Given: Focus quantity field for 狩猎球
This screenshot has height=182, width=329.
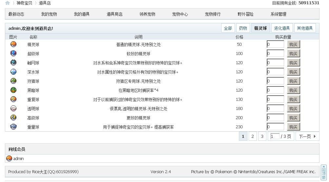Looking at the screenshot, I should click(275, 81).
